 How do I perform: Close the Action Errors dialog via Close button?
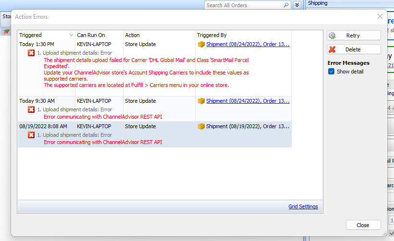pos(363,225)
